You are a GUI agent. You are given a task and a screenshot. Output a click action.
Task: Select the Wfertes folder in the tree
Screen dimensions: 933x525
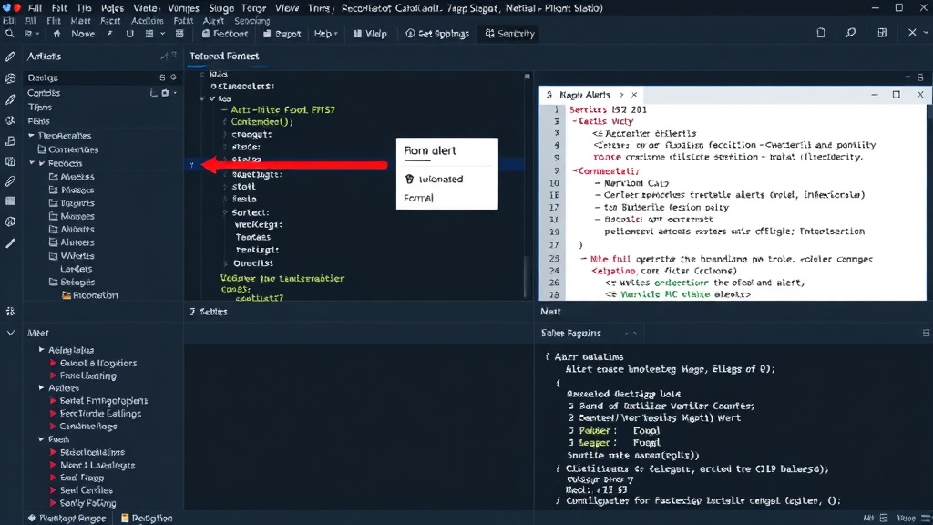pyautogui.click(x=71, y=256)
